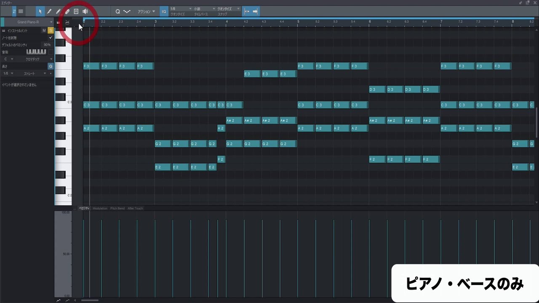The width and height of the screenshot is (539, 303).
Task: Click the pin editor icon top-right
Action: (521, 3)
